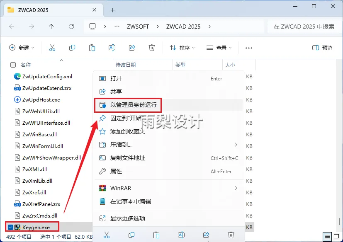343x242 pixels.
Task: Click the chevron after ZWCAD 2025 in the address bar
Action: click(x=209, y=27)
